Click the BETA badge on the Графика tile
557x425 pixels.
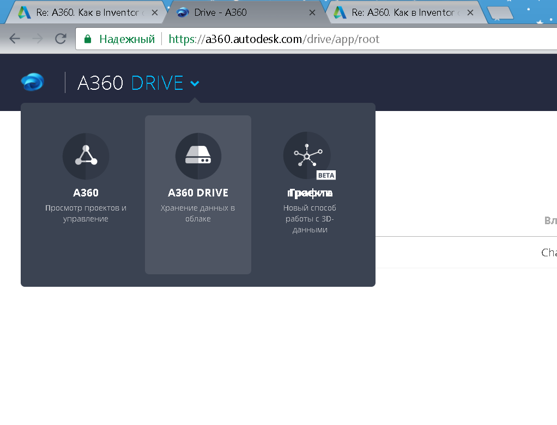326,175
